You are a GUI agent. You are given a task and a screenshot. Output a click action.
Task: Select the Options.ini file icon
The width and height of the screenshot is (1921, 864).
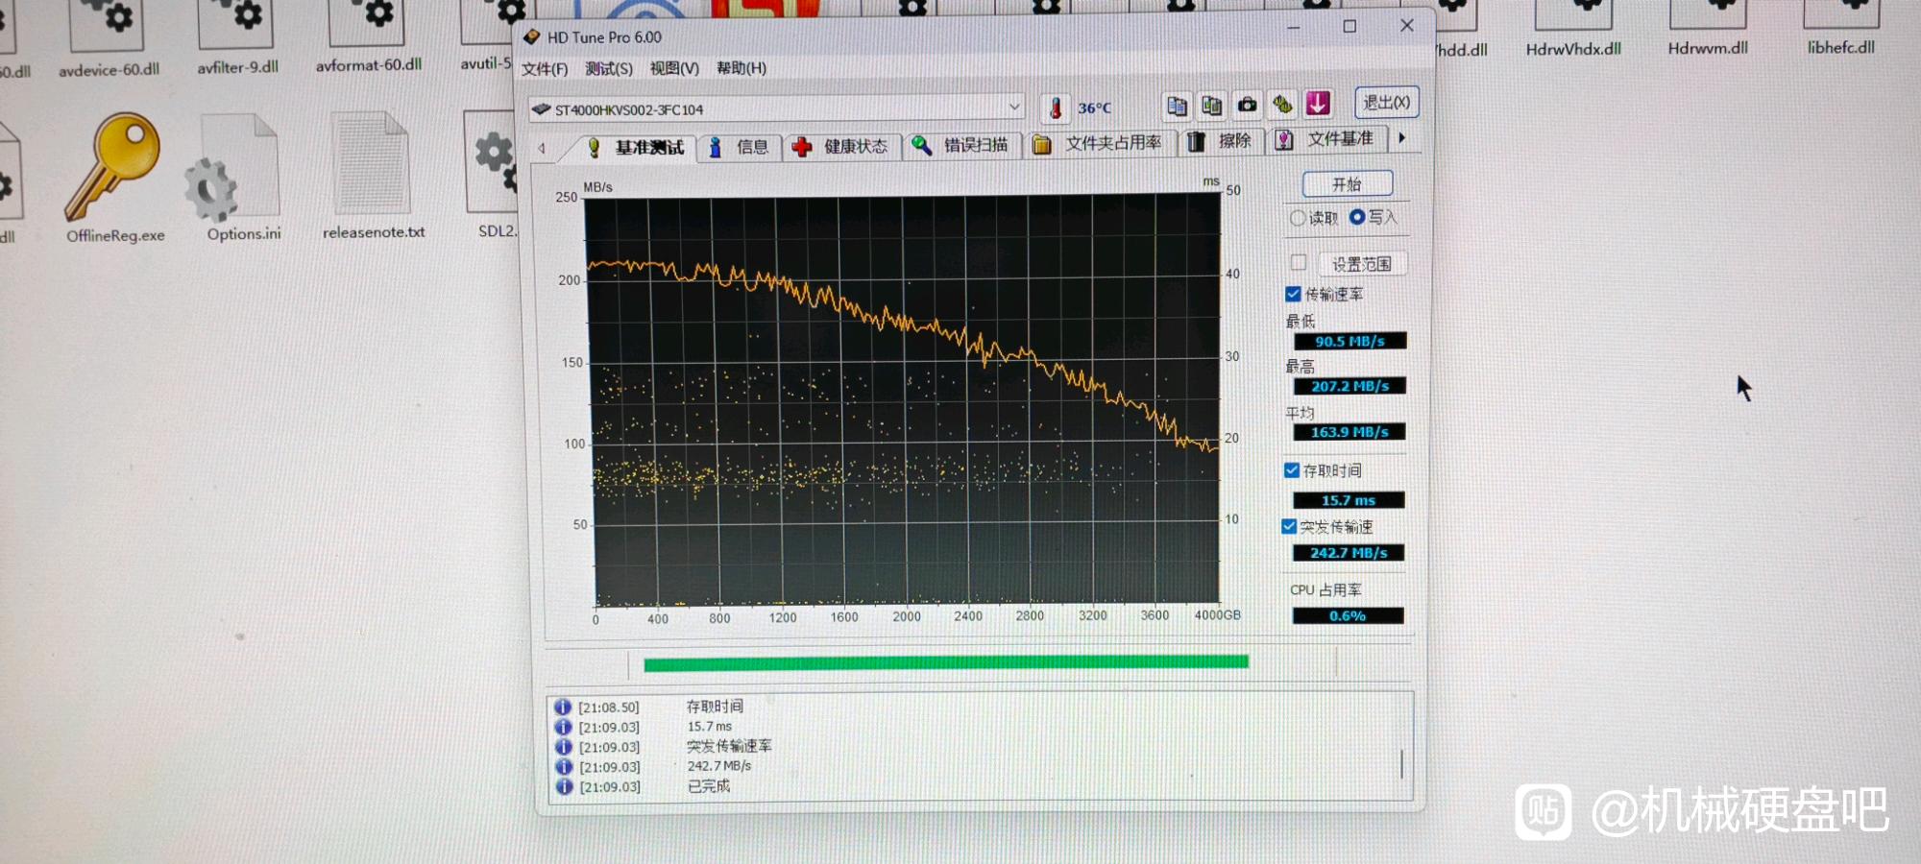point(233,166)
